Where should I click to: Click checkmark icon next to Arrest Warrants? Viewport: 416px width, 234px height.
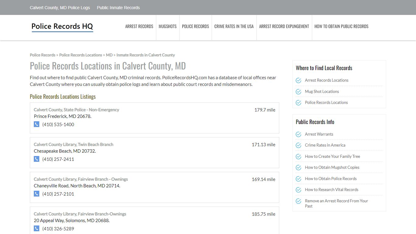coord(298,134)
